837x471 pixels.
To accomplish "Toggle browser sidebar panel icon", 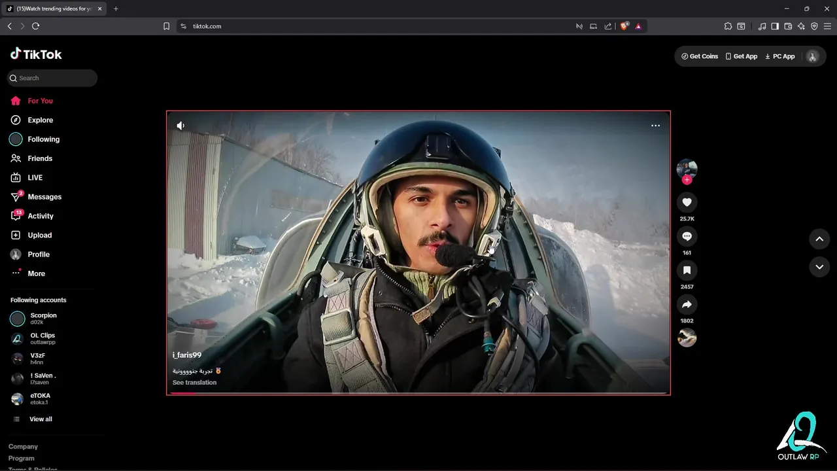I will tap(775, 26).
